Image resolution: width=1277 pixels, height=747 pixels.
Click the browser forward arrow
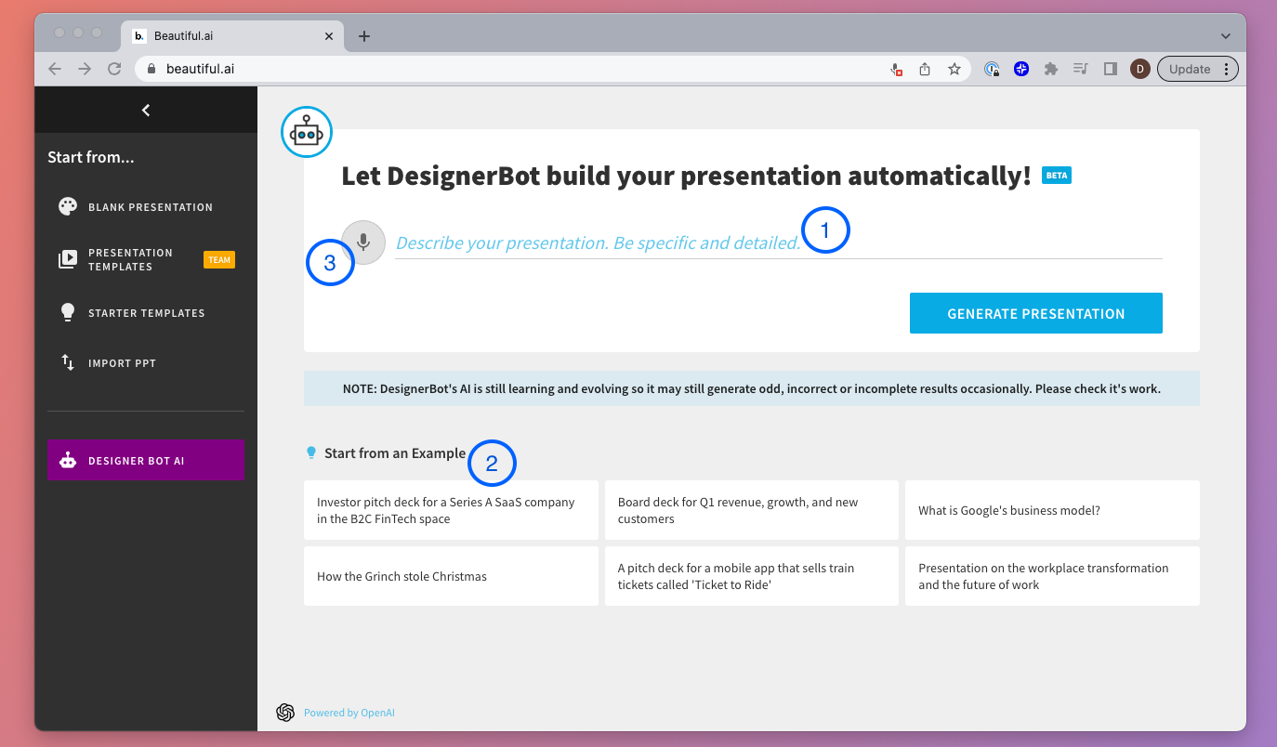pyautogui.click(x=85, y=69)
